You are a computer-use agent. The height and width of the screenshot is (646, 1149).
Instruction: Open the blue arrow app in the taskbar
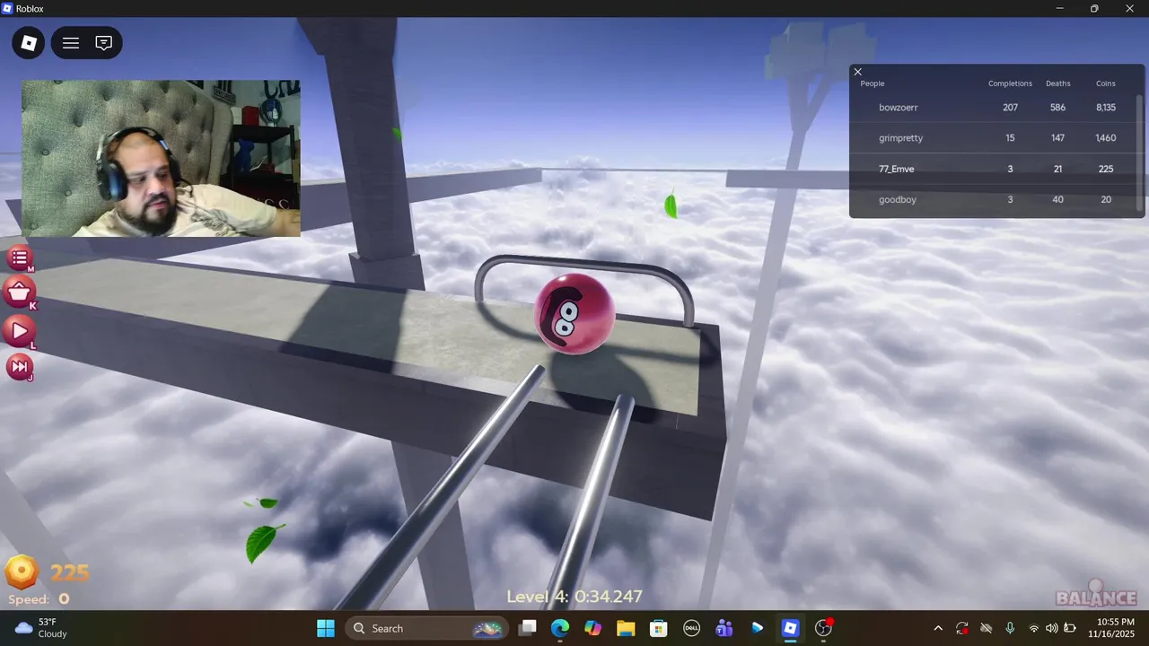757,628
